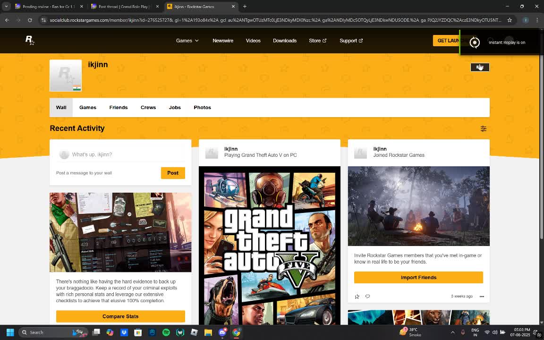Viewport: 544px width, 340px height.
Task: Open the Grand Theft Auto V cover image
Action: tap(270, 246)
